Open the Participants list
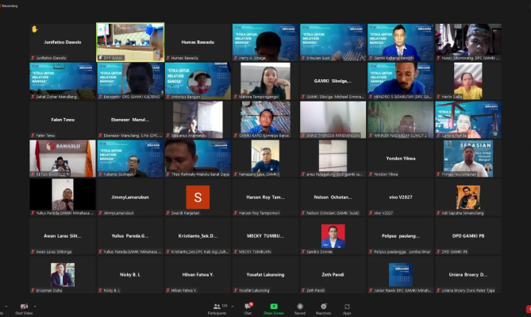Screen dimensions: 531x317 217,307
